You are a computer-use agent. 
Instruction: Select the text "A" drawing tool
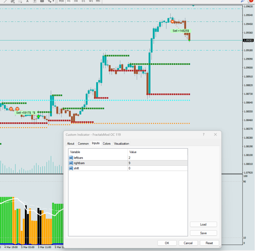point(27,1)
